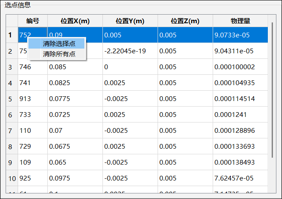
Task: Click the '物理量' column header
Action: tap(240, 21)
